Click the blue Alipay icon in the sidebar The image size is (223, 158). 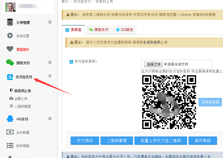pyautogui.click(x=10, y=77)
